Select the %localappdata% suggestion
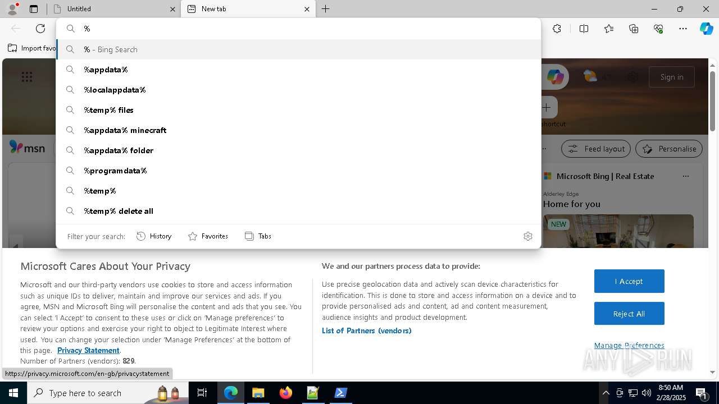This screenshot has height=404, width=719. (299, 90)
